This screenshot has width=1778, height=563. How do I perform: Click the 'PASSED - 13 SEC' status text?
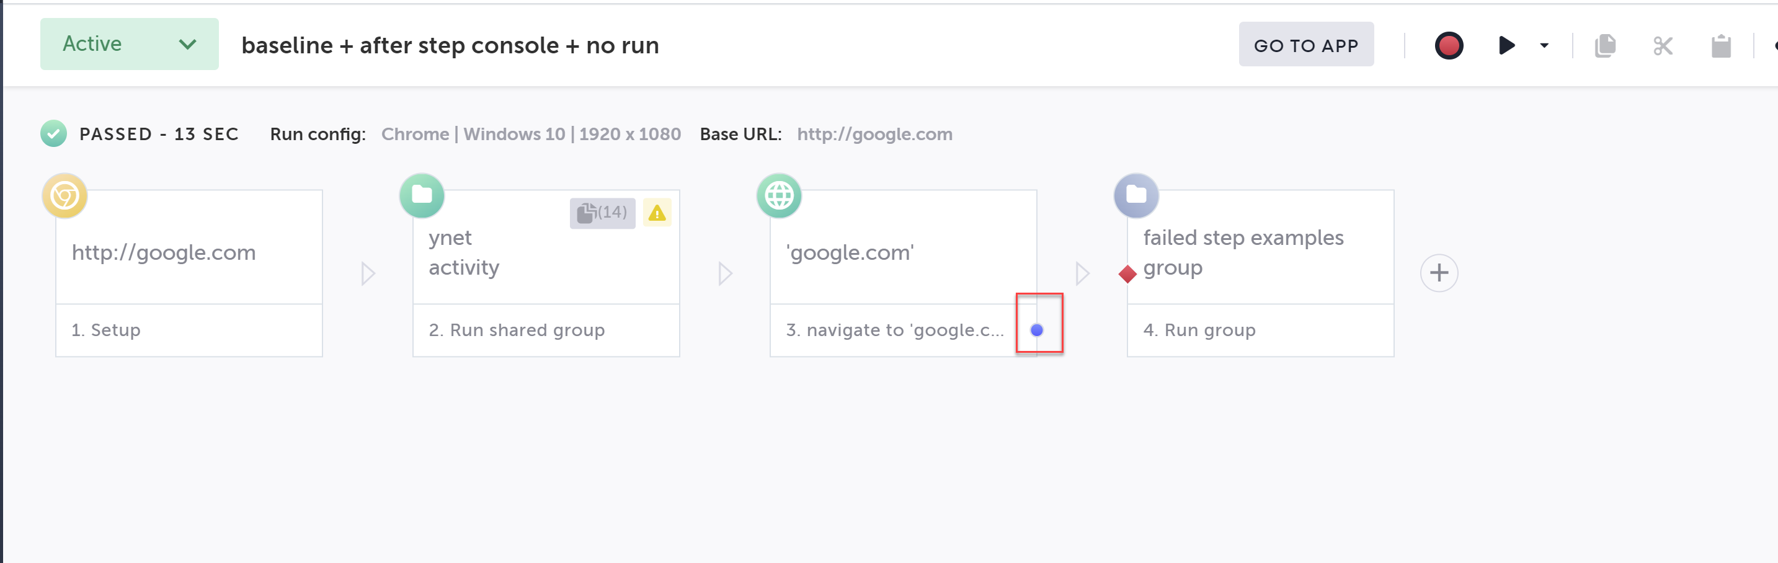[x=159, y=134]
